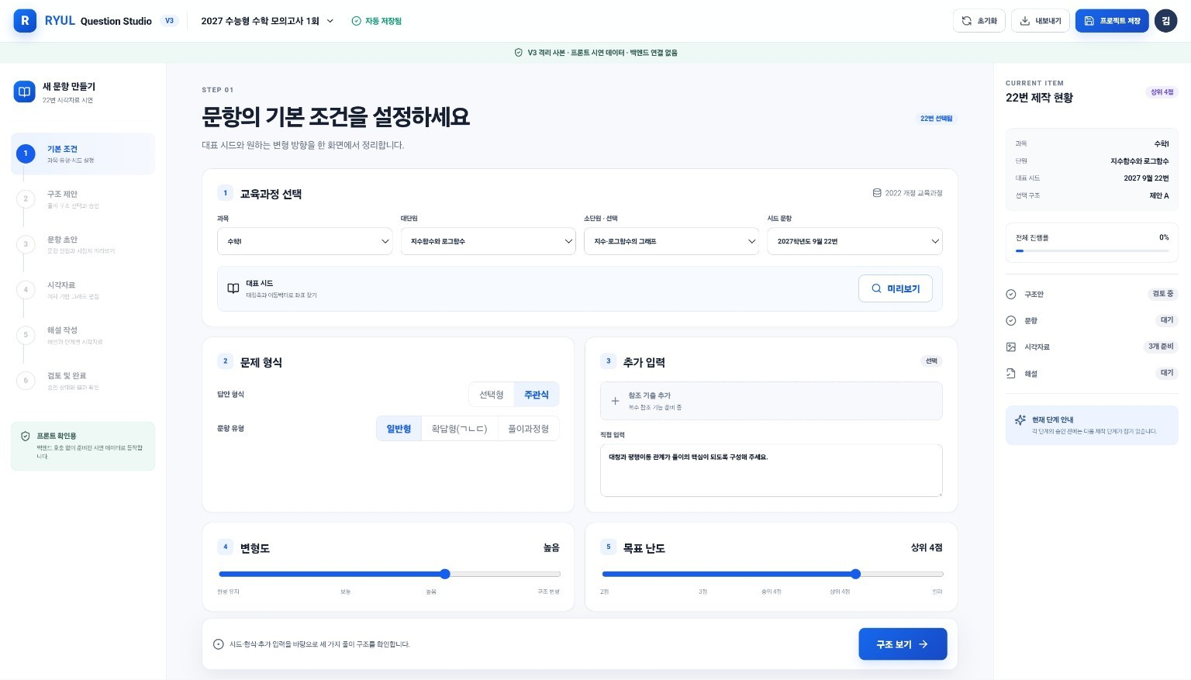
Task: Choose 풀이과정형 question type
Action: [x=528, y=429]
